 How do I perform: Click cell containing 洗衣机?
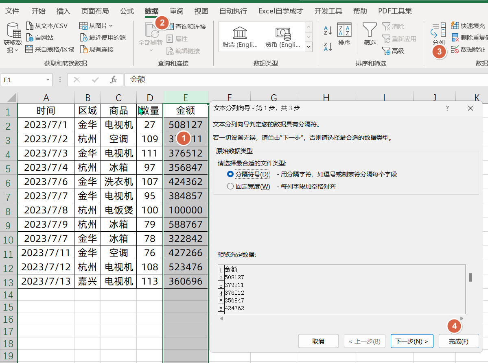click(x=118, y=182)
